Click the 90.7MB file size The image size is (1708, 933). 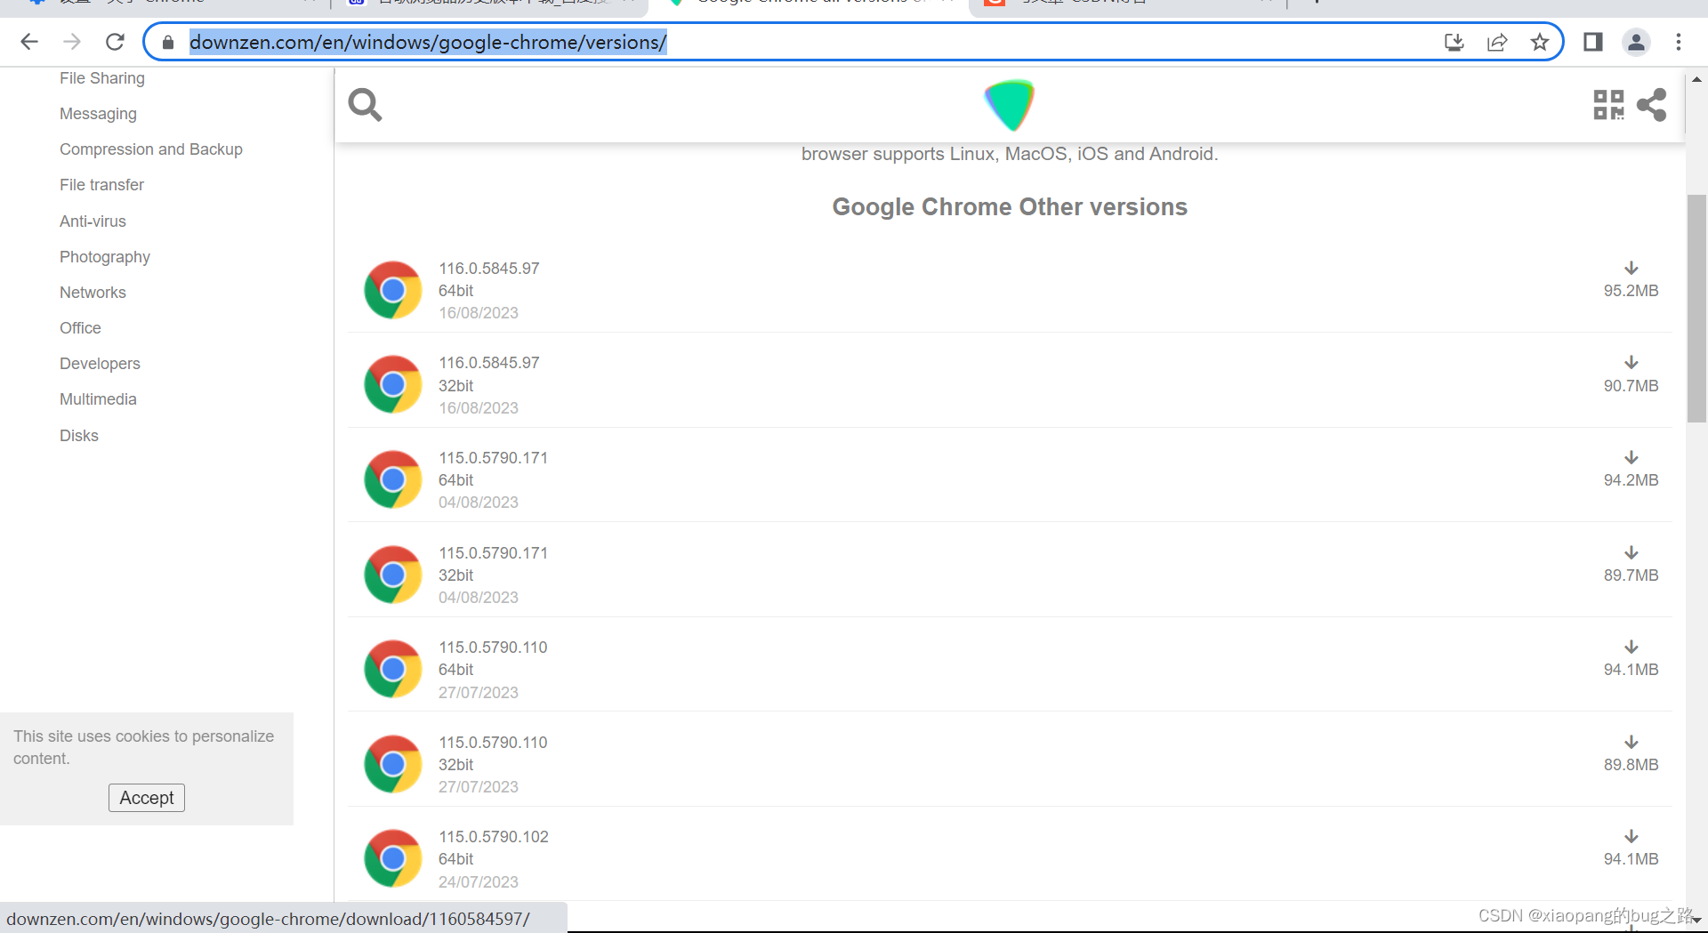[1631, 386]
